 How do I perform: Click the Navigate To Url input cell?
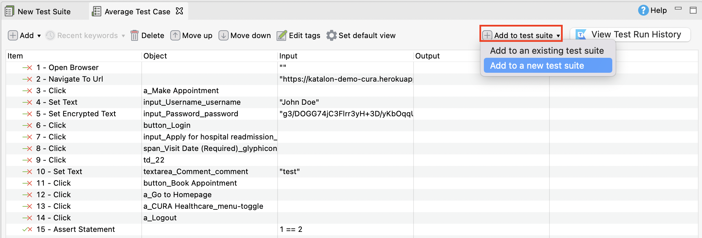pyautogui.click(x=345, y=79)
